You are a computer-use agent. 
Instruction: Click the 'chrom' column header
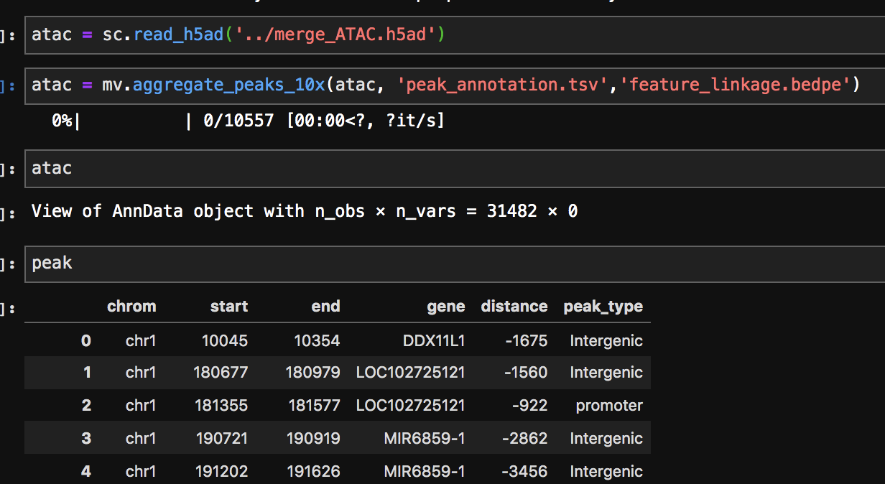131,307
